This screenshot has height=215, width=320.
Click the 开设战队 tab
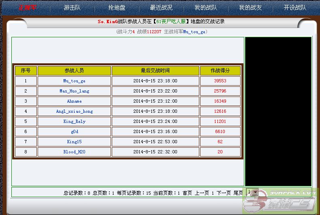294,8
